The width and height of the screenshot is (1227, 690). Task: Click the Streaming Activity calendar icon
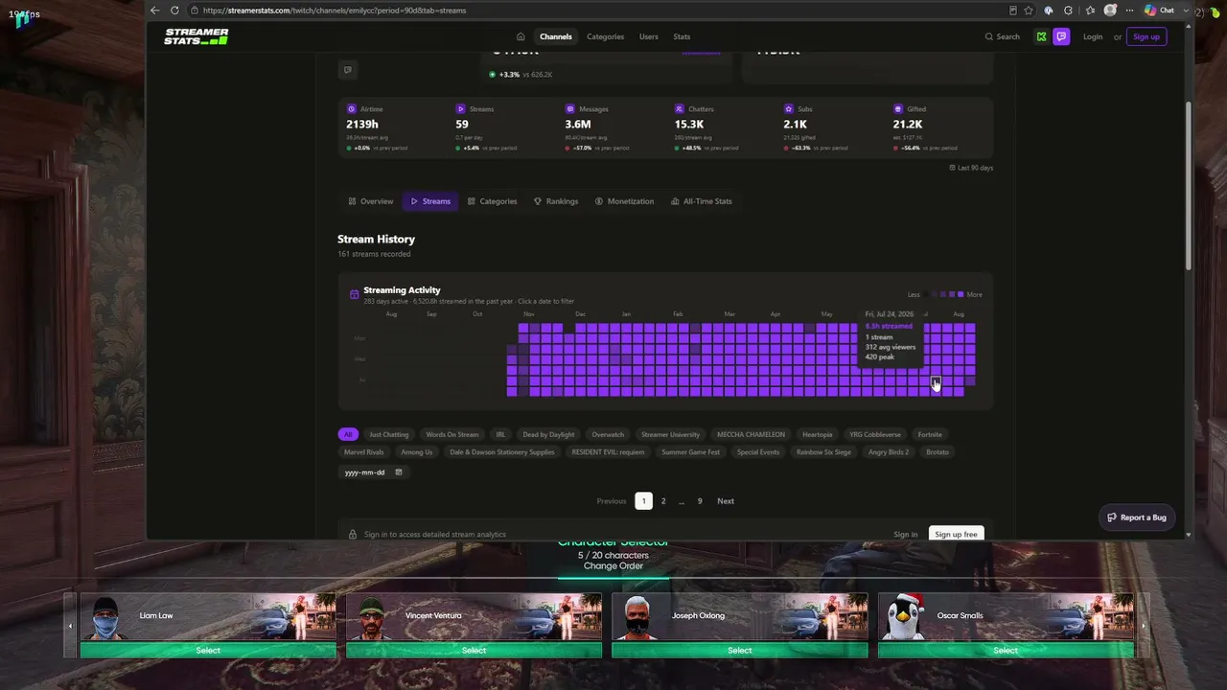[x=354, y=294]
